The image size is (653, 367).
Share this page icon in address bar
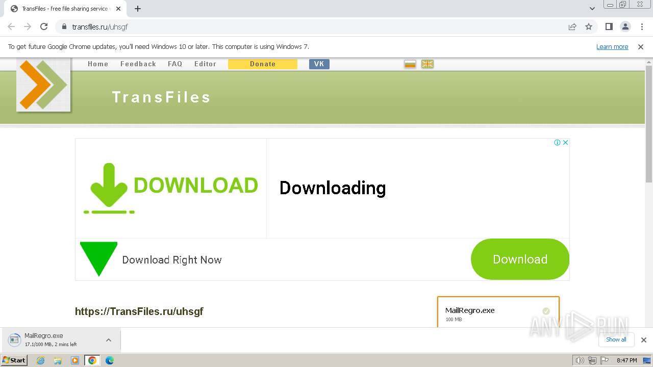tap(572, 27)
